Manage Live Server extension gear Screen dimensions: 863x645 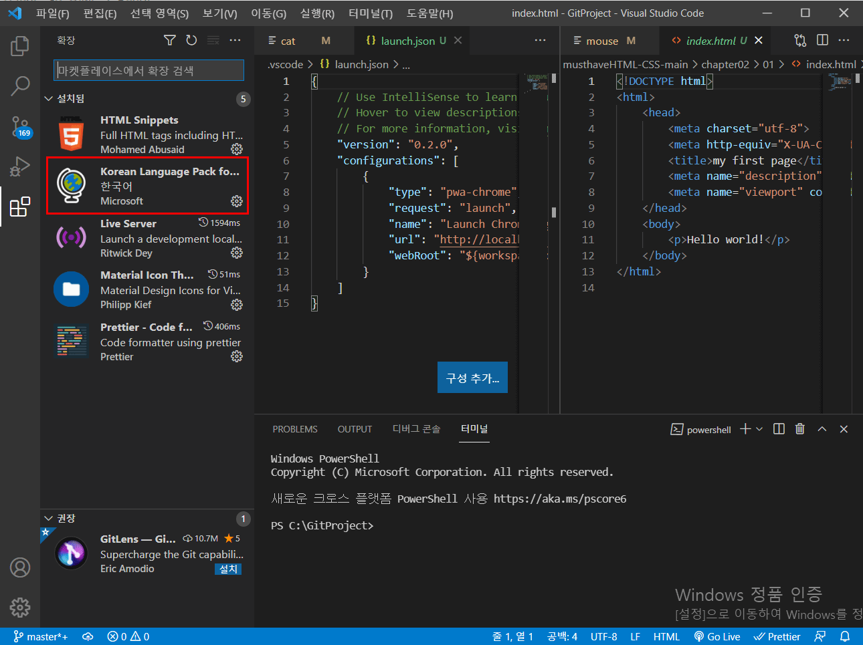[237, 253]
